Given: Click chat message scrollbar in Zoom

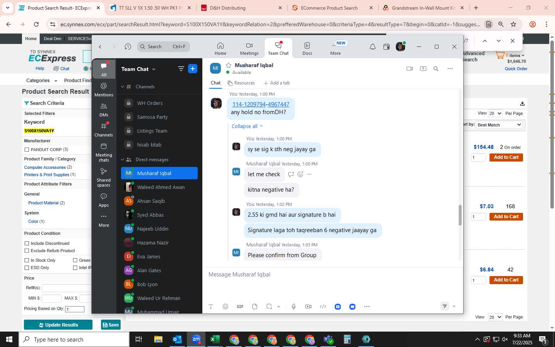Looking at the screenshot, I should [x=460, y=215].
